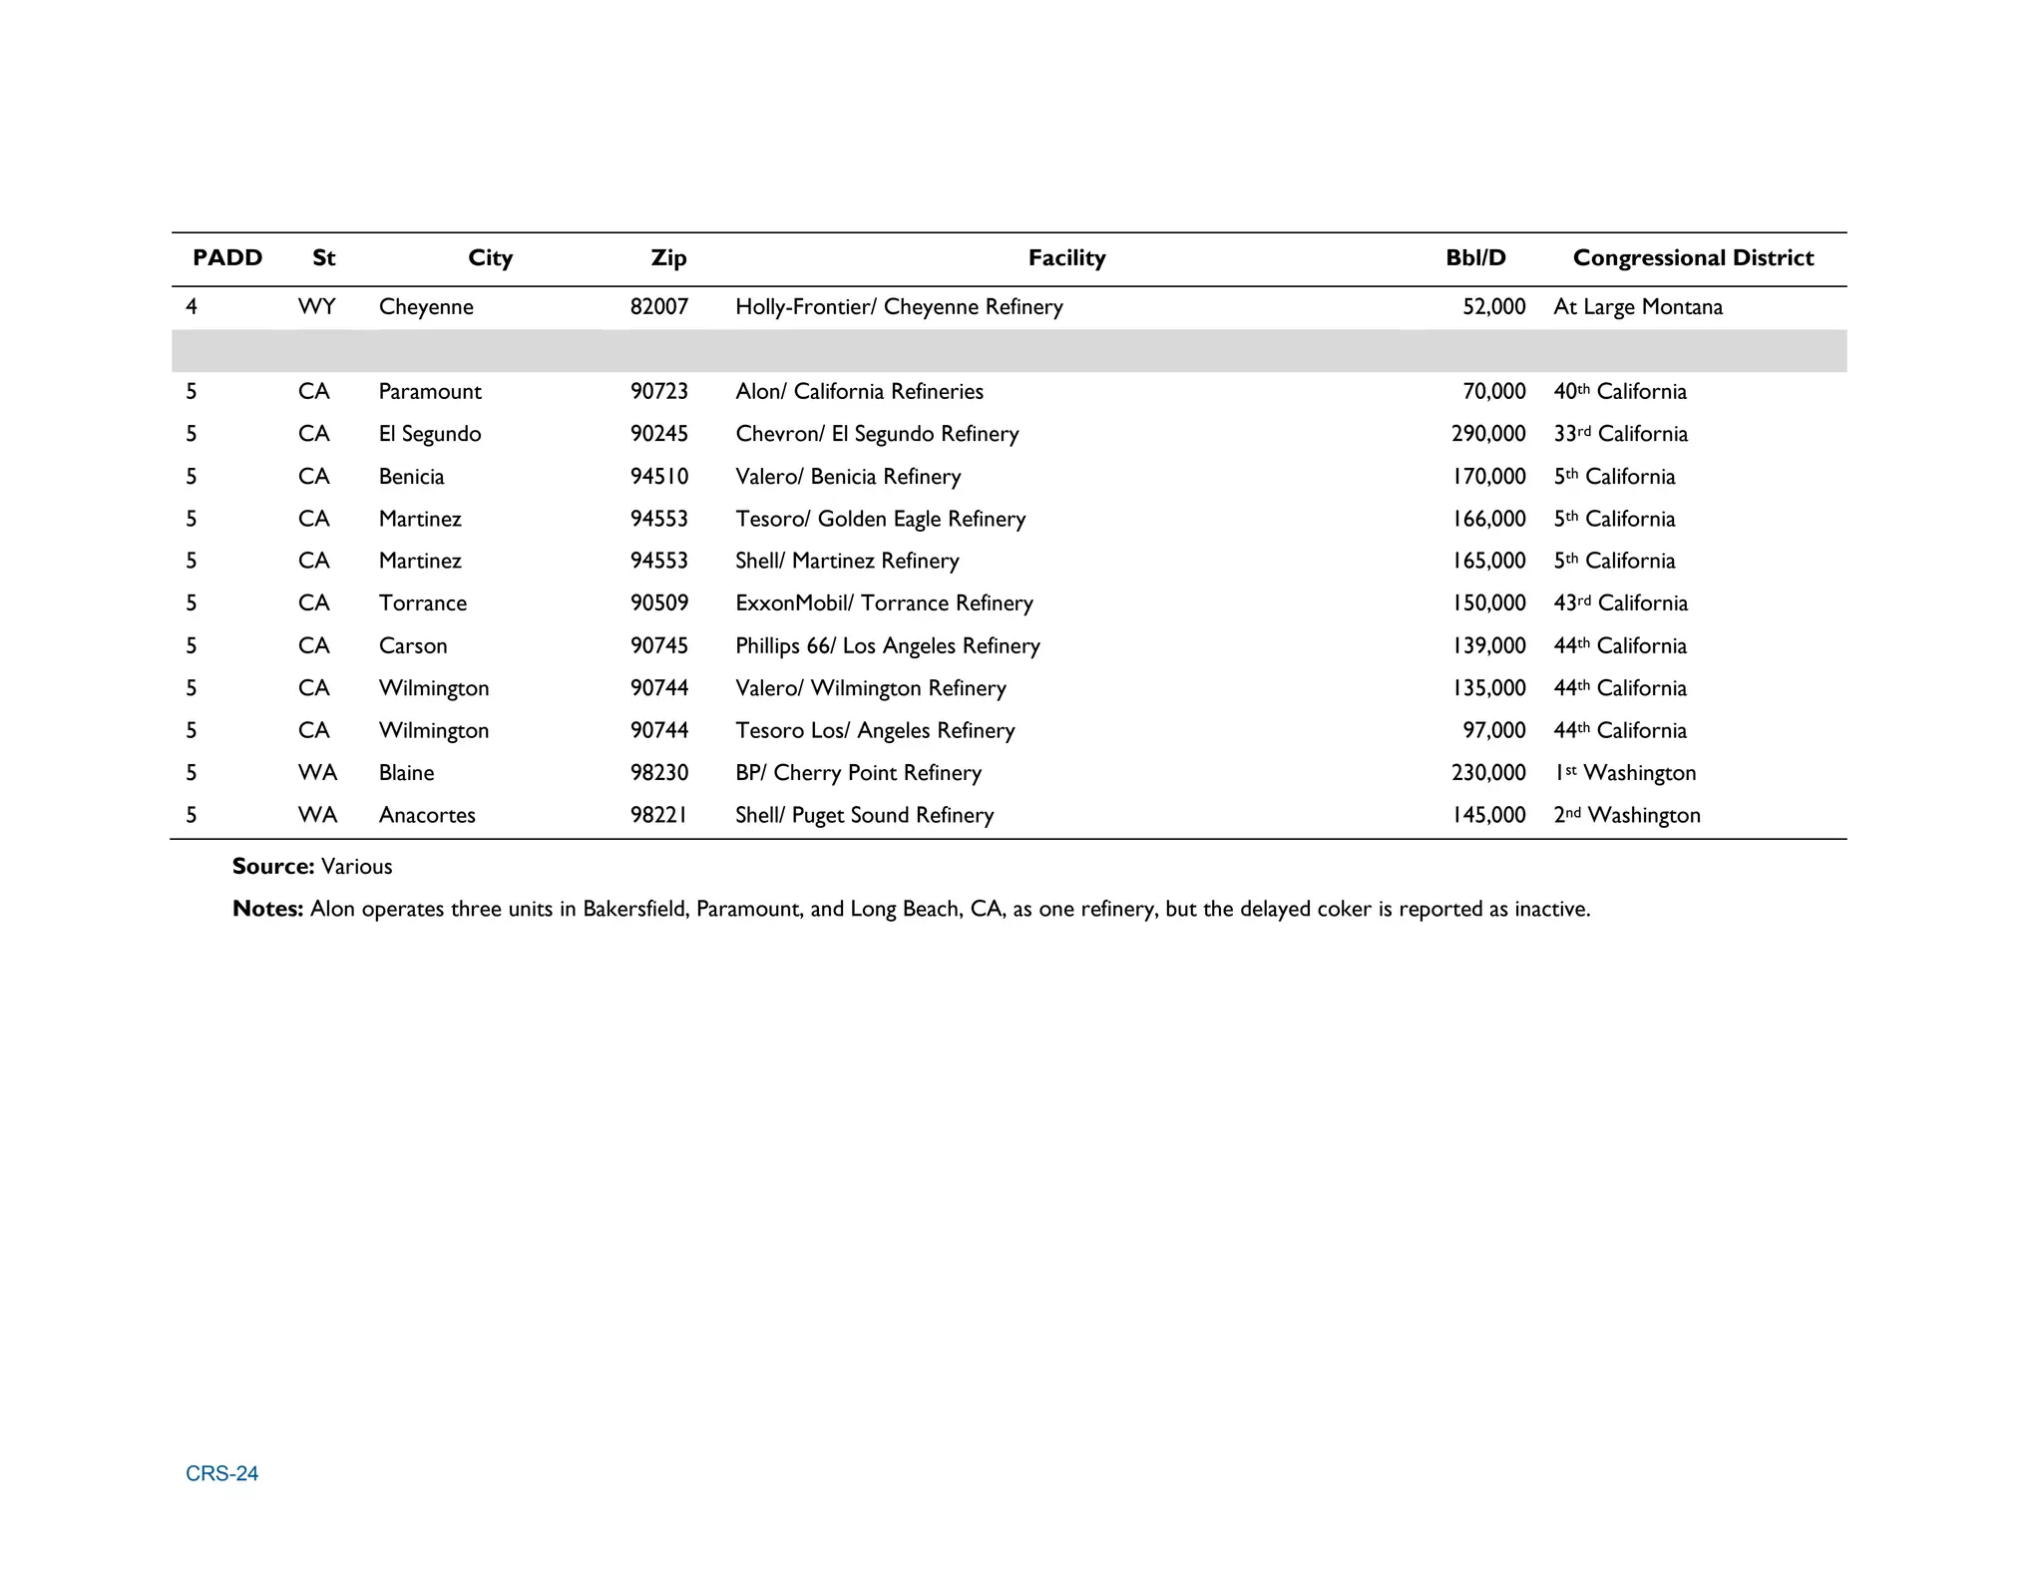Click the Zip column header

[x=668, y=258]
